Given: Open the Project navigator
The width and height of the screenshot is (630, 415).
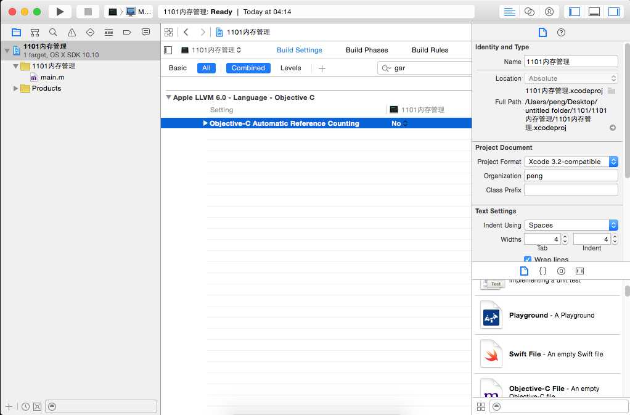Looking at the screenshot, I should tap(16, 32).
